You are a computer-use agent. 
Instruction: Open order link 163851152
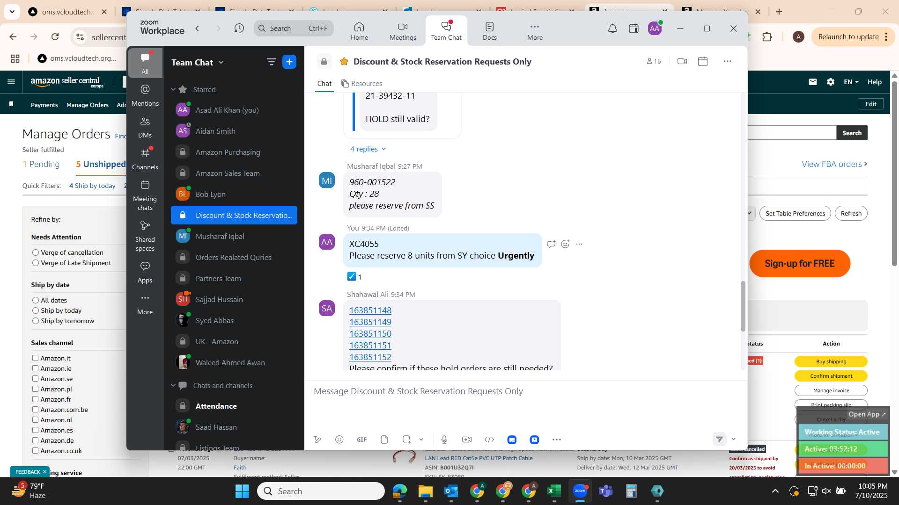click(370, 357)
